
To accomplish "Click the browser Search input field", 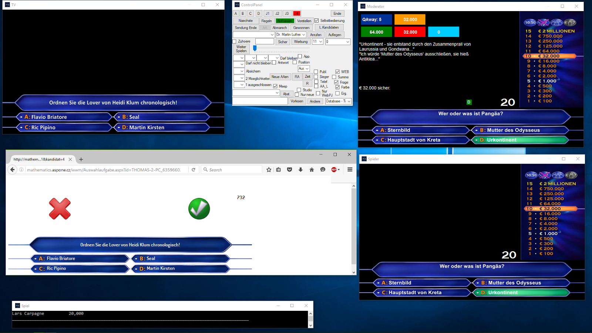I will [x=234, y=170].
